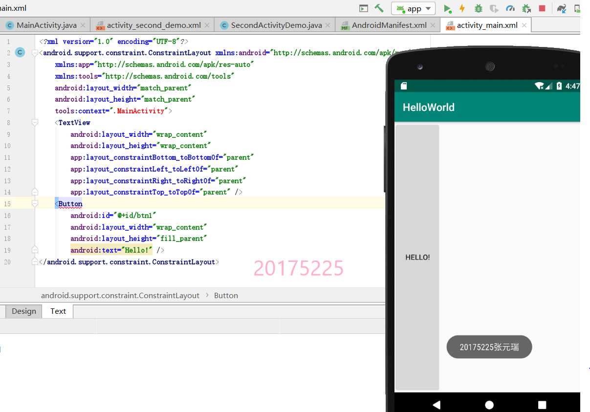Tap the emulator Home circle button
The height and width of the screenshot is (412, 590).
tap(489, 405)
